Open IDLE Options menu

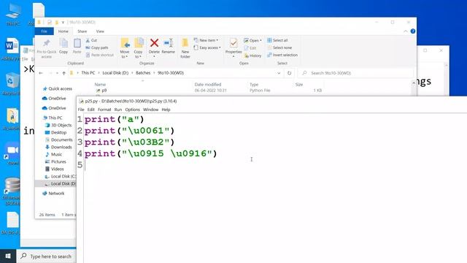133,110
